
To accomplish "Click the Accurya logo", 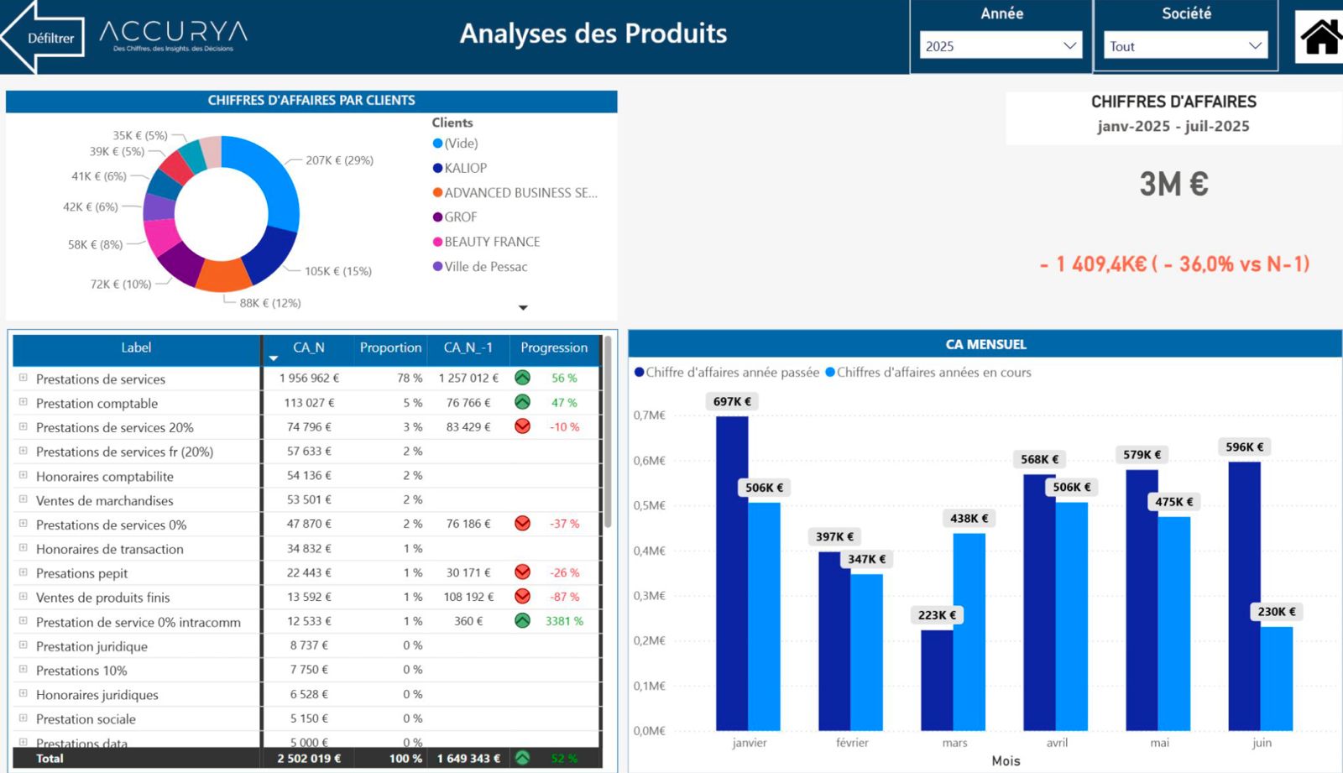I will click(x=172, y=34).
